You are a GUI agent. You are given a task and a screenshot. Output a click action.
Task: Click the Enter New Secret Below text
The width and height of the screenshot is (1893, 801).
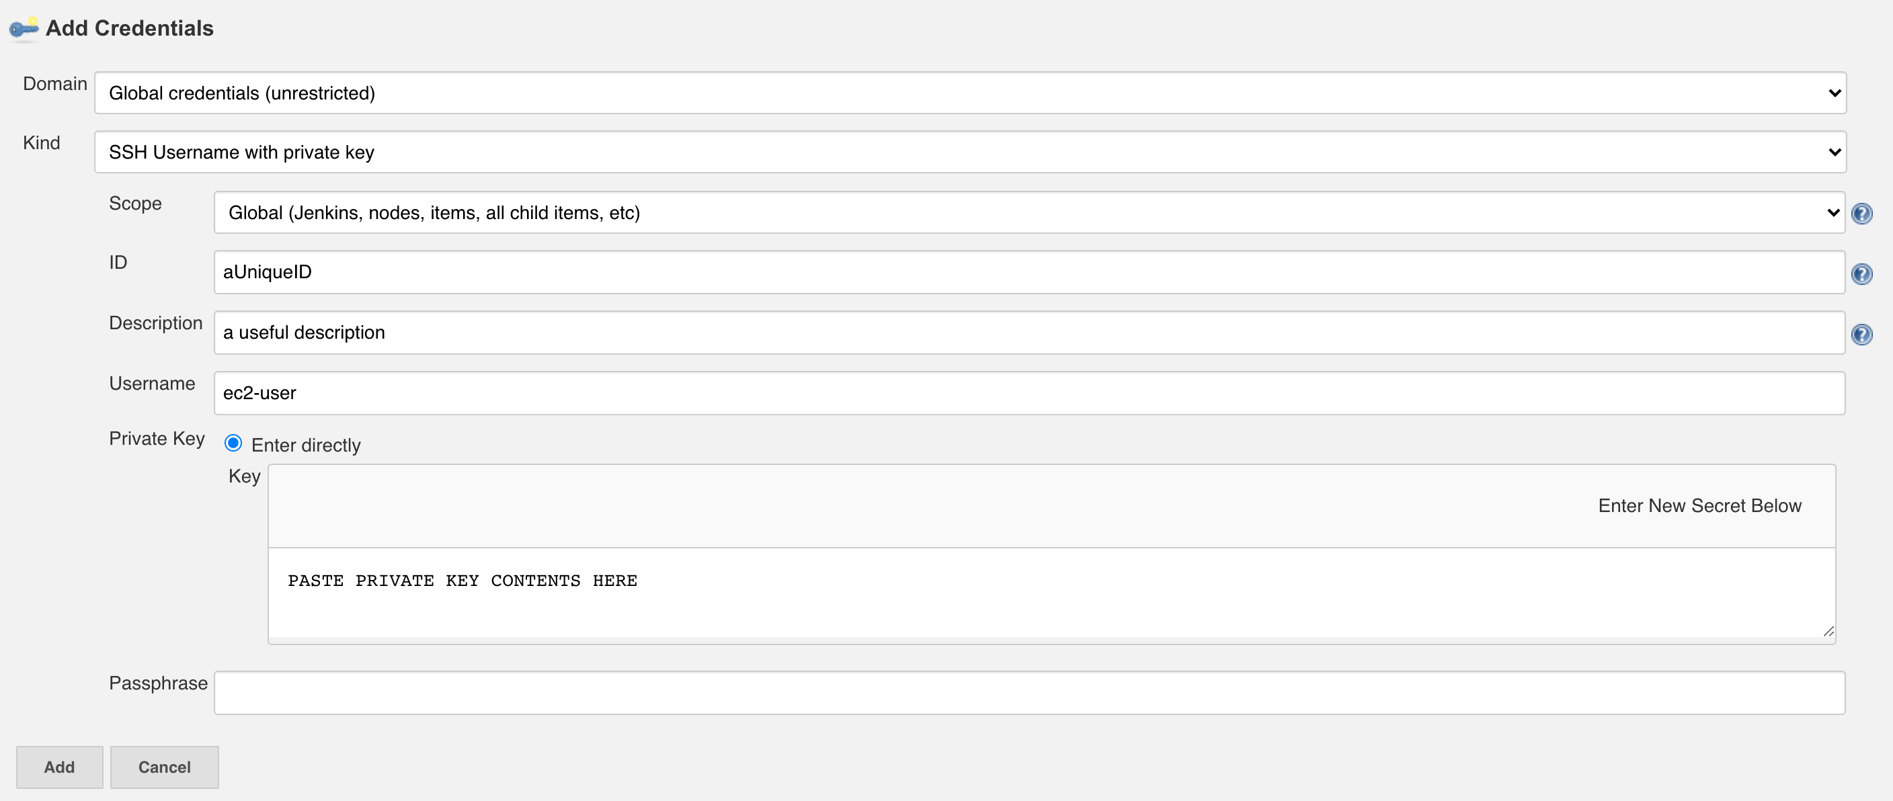[x=1699, y=505]
